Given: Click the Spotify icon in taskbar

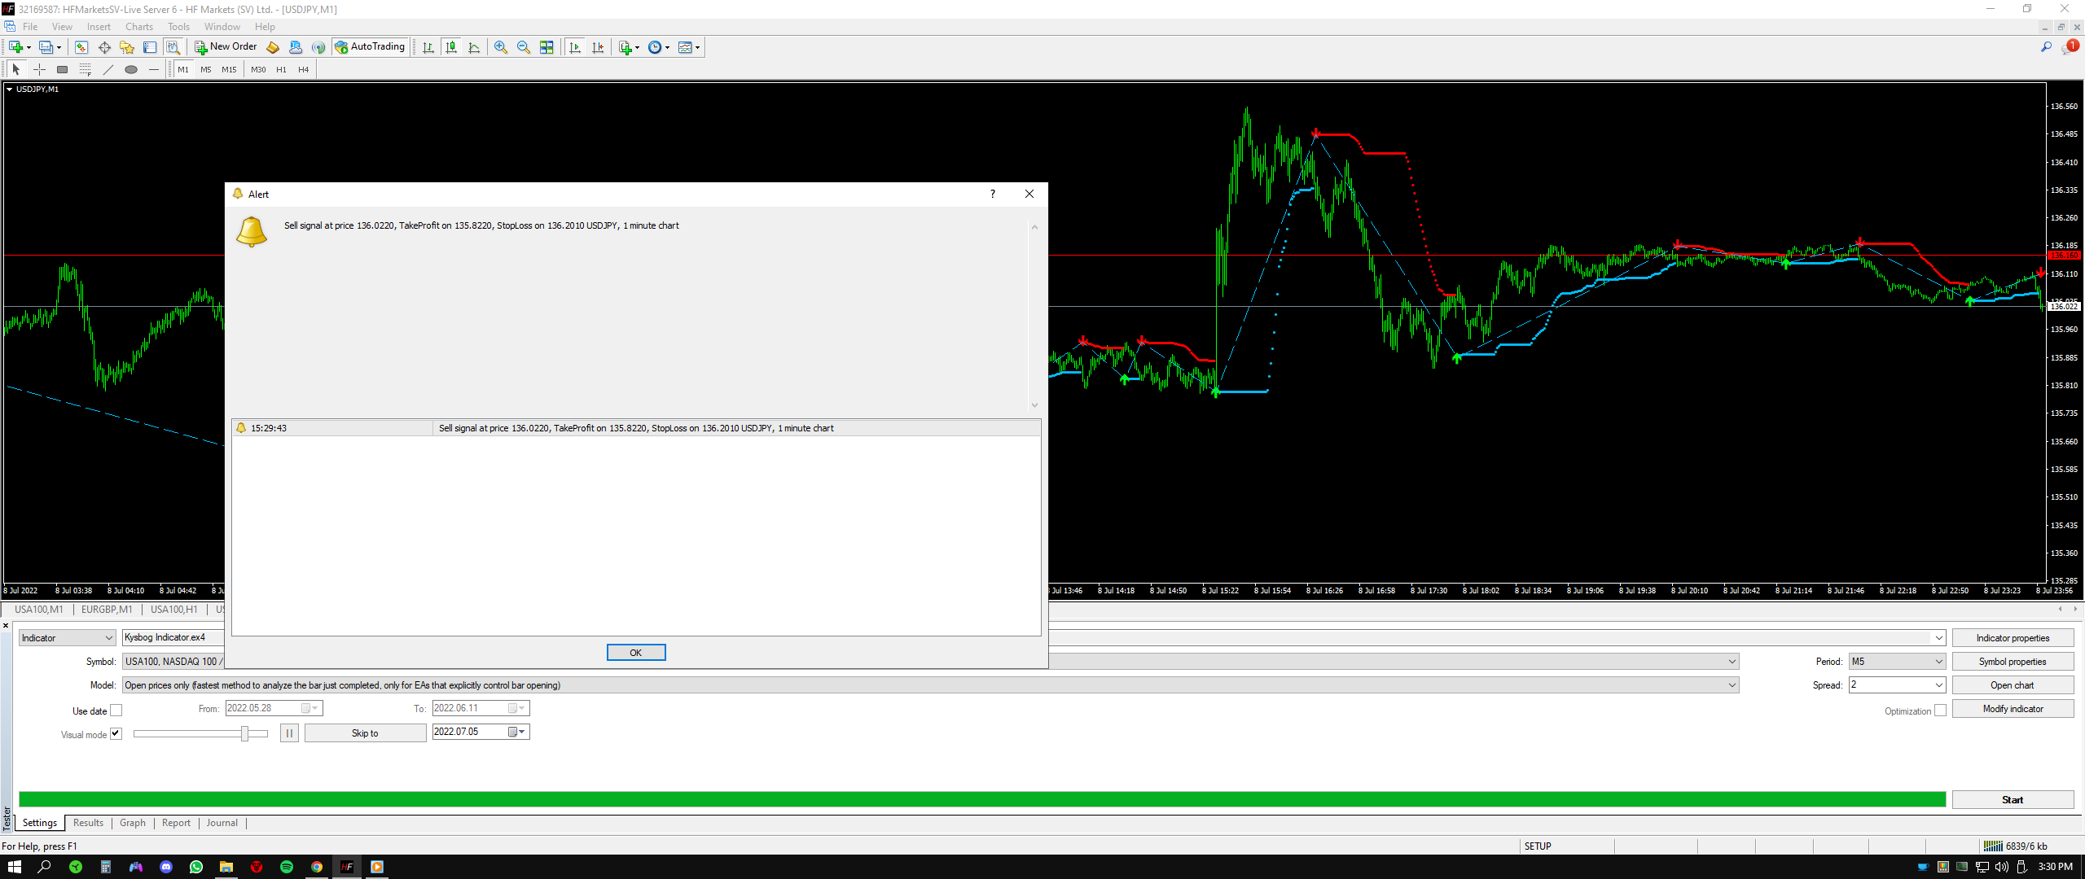Looking at the screenshot, I should pos(286,867).
